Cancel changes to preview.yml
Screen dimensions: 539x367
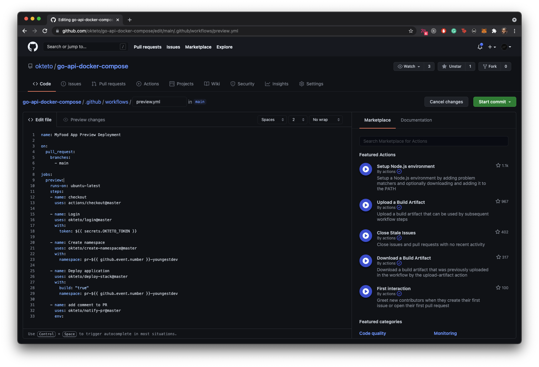[x=446, y=102]
